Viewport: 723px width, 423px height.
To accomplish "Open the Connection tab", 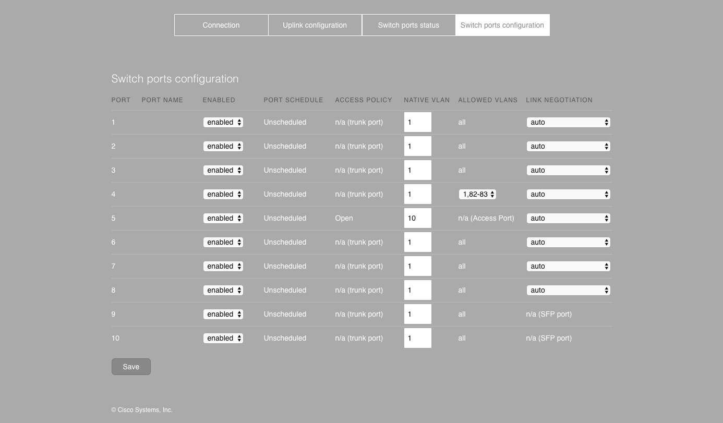I will tap(221, 25).
